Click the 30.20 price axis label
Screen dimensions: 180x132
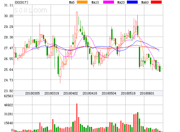8,16
